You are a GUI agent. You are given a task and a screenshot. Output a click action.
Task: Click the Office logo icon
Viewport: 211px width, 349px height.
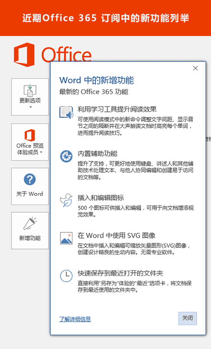pyautogui.click(x=24, y=55)
